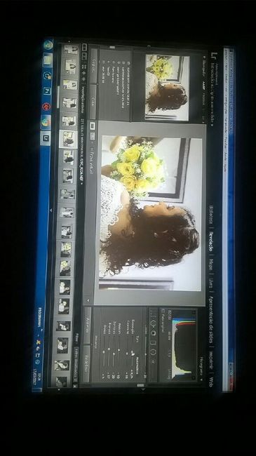Flip the filmstrip filter on/off switch

(x=75, y=387)
